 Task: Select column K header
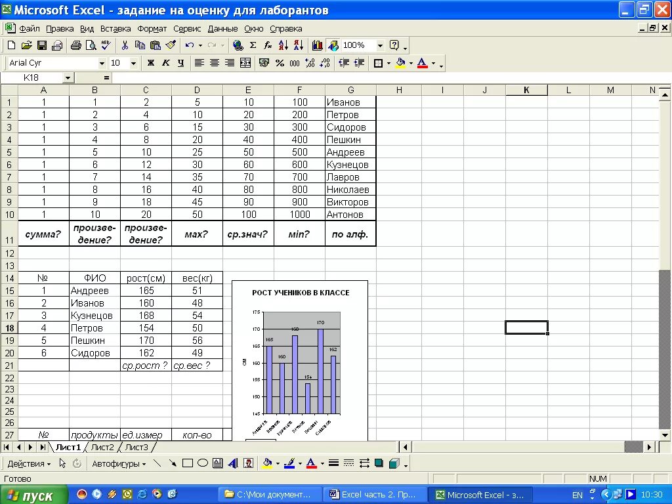526,90
